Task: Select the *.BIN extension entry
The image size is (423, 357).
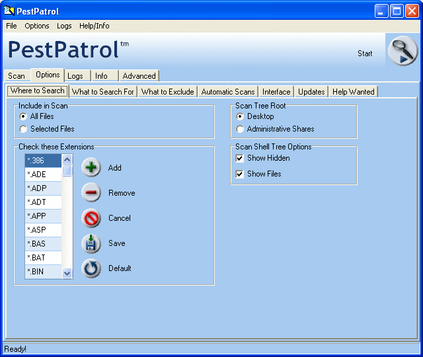Action: tap(43, 272)
